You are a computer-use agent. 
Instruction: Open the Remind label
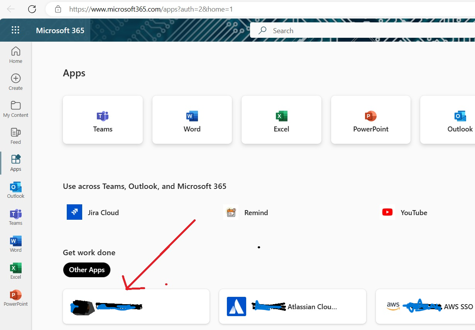click(256, 212)
